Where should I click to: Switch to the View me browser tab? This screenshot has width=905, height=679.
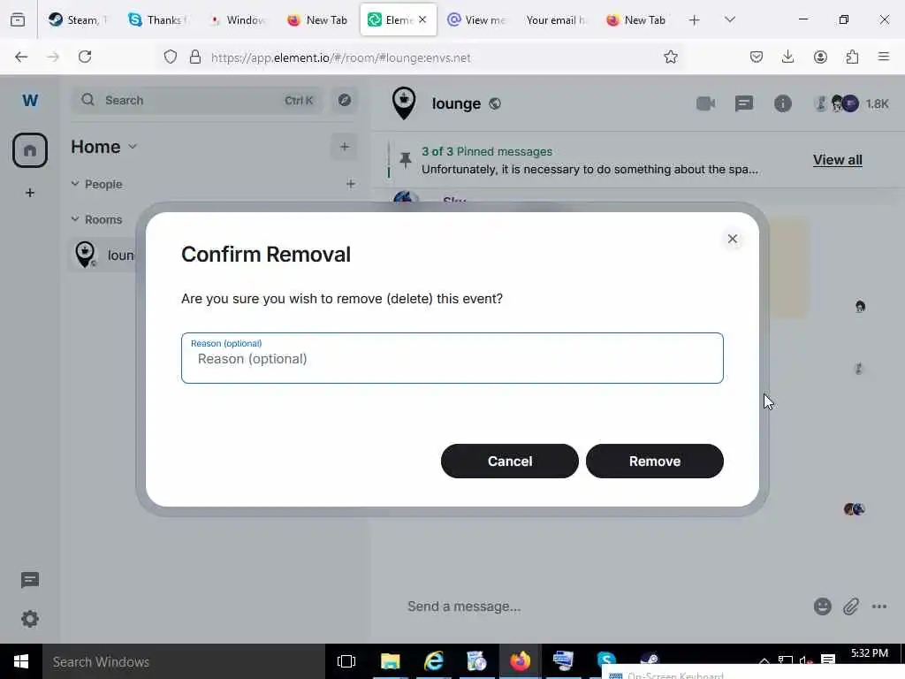pyautogui.click(x=478, y=19)
